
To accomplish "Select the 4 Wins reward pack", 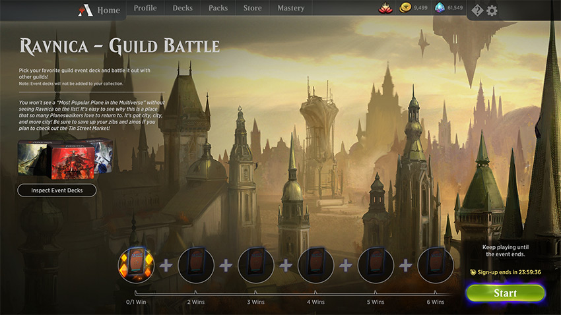I will (315, 265).
